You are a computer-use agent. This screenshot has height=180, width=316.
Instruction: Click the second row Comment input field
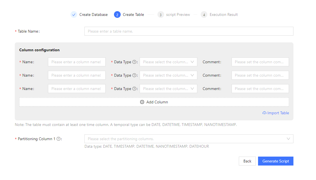(260, 75)
